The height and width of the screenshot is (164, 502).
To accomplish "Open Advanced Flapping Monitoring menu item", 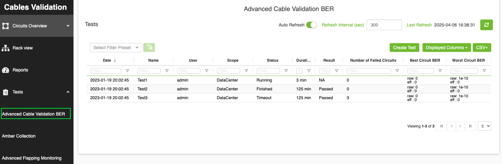I will [32, 158].
